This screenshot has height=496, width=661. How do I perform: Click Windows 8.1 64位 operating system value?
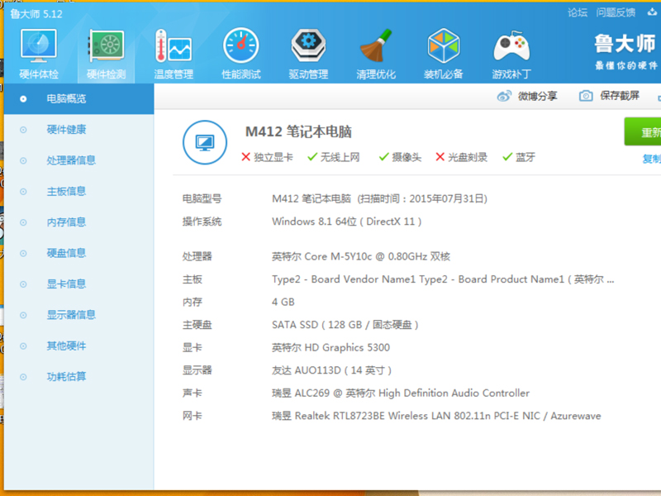pos(346,222)
